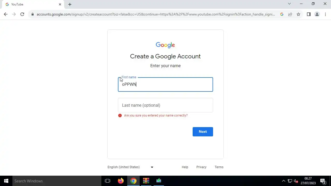Reload the page with the refresh icon

[22, 14]
